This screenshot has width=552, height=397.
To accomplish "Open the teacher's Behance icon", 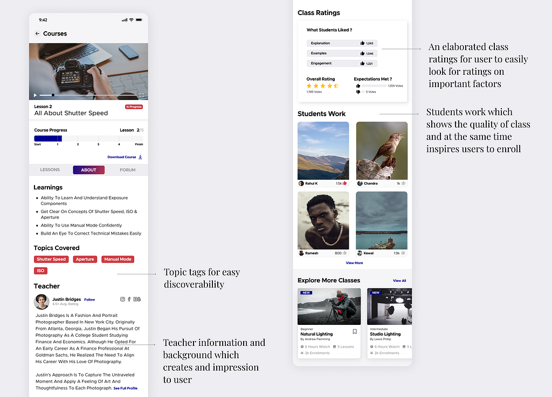I will tap(137, 299).
